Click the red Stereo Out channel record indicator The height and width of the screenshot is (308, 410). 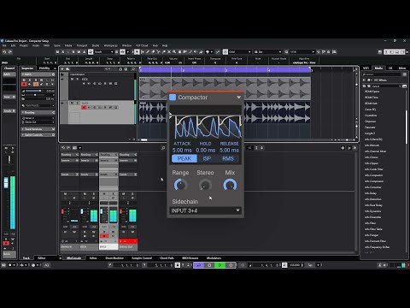(x=128, y=241)
